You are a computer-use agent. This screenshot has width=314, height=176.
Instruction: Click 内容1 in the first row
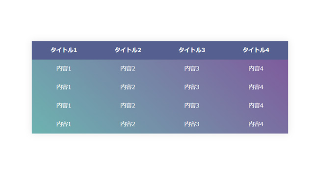click(64, 68)
